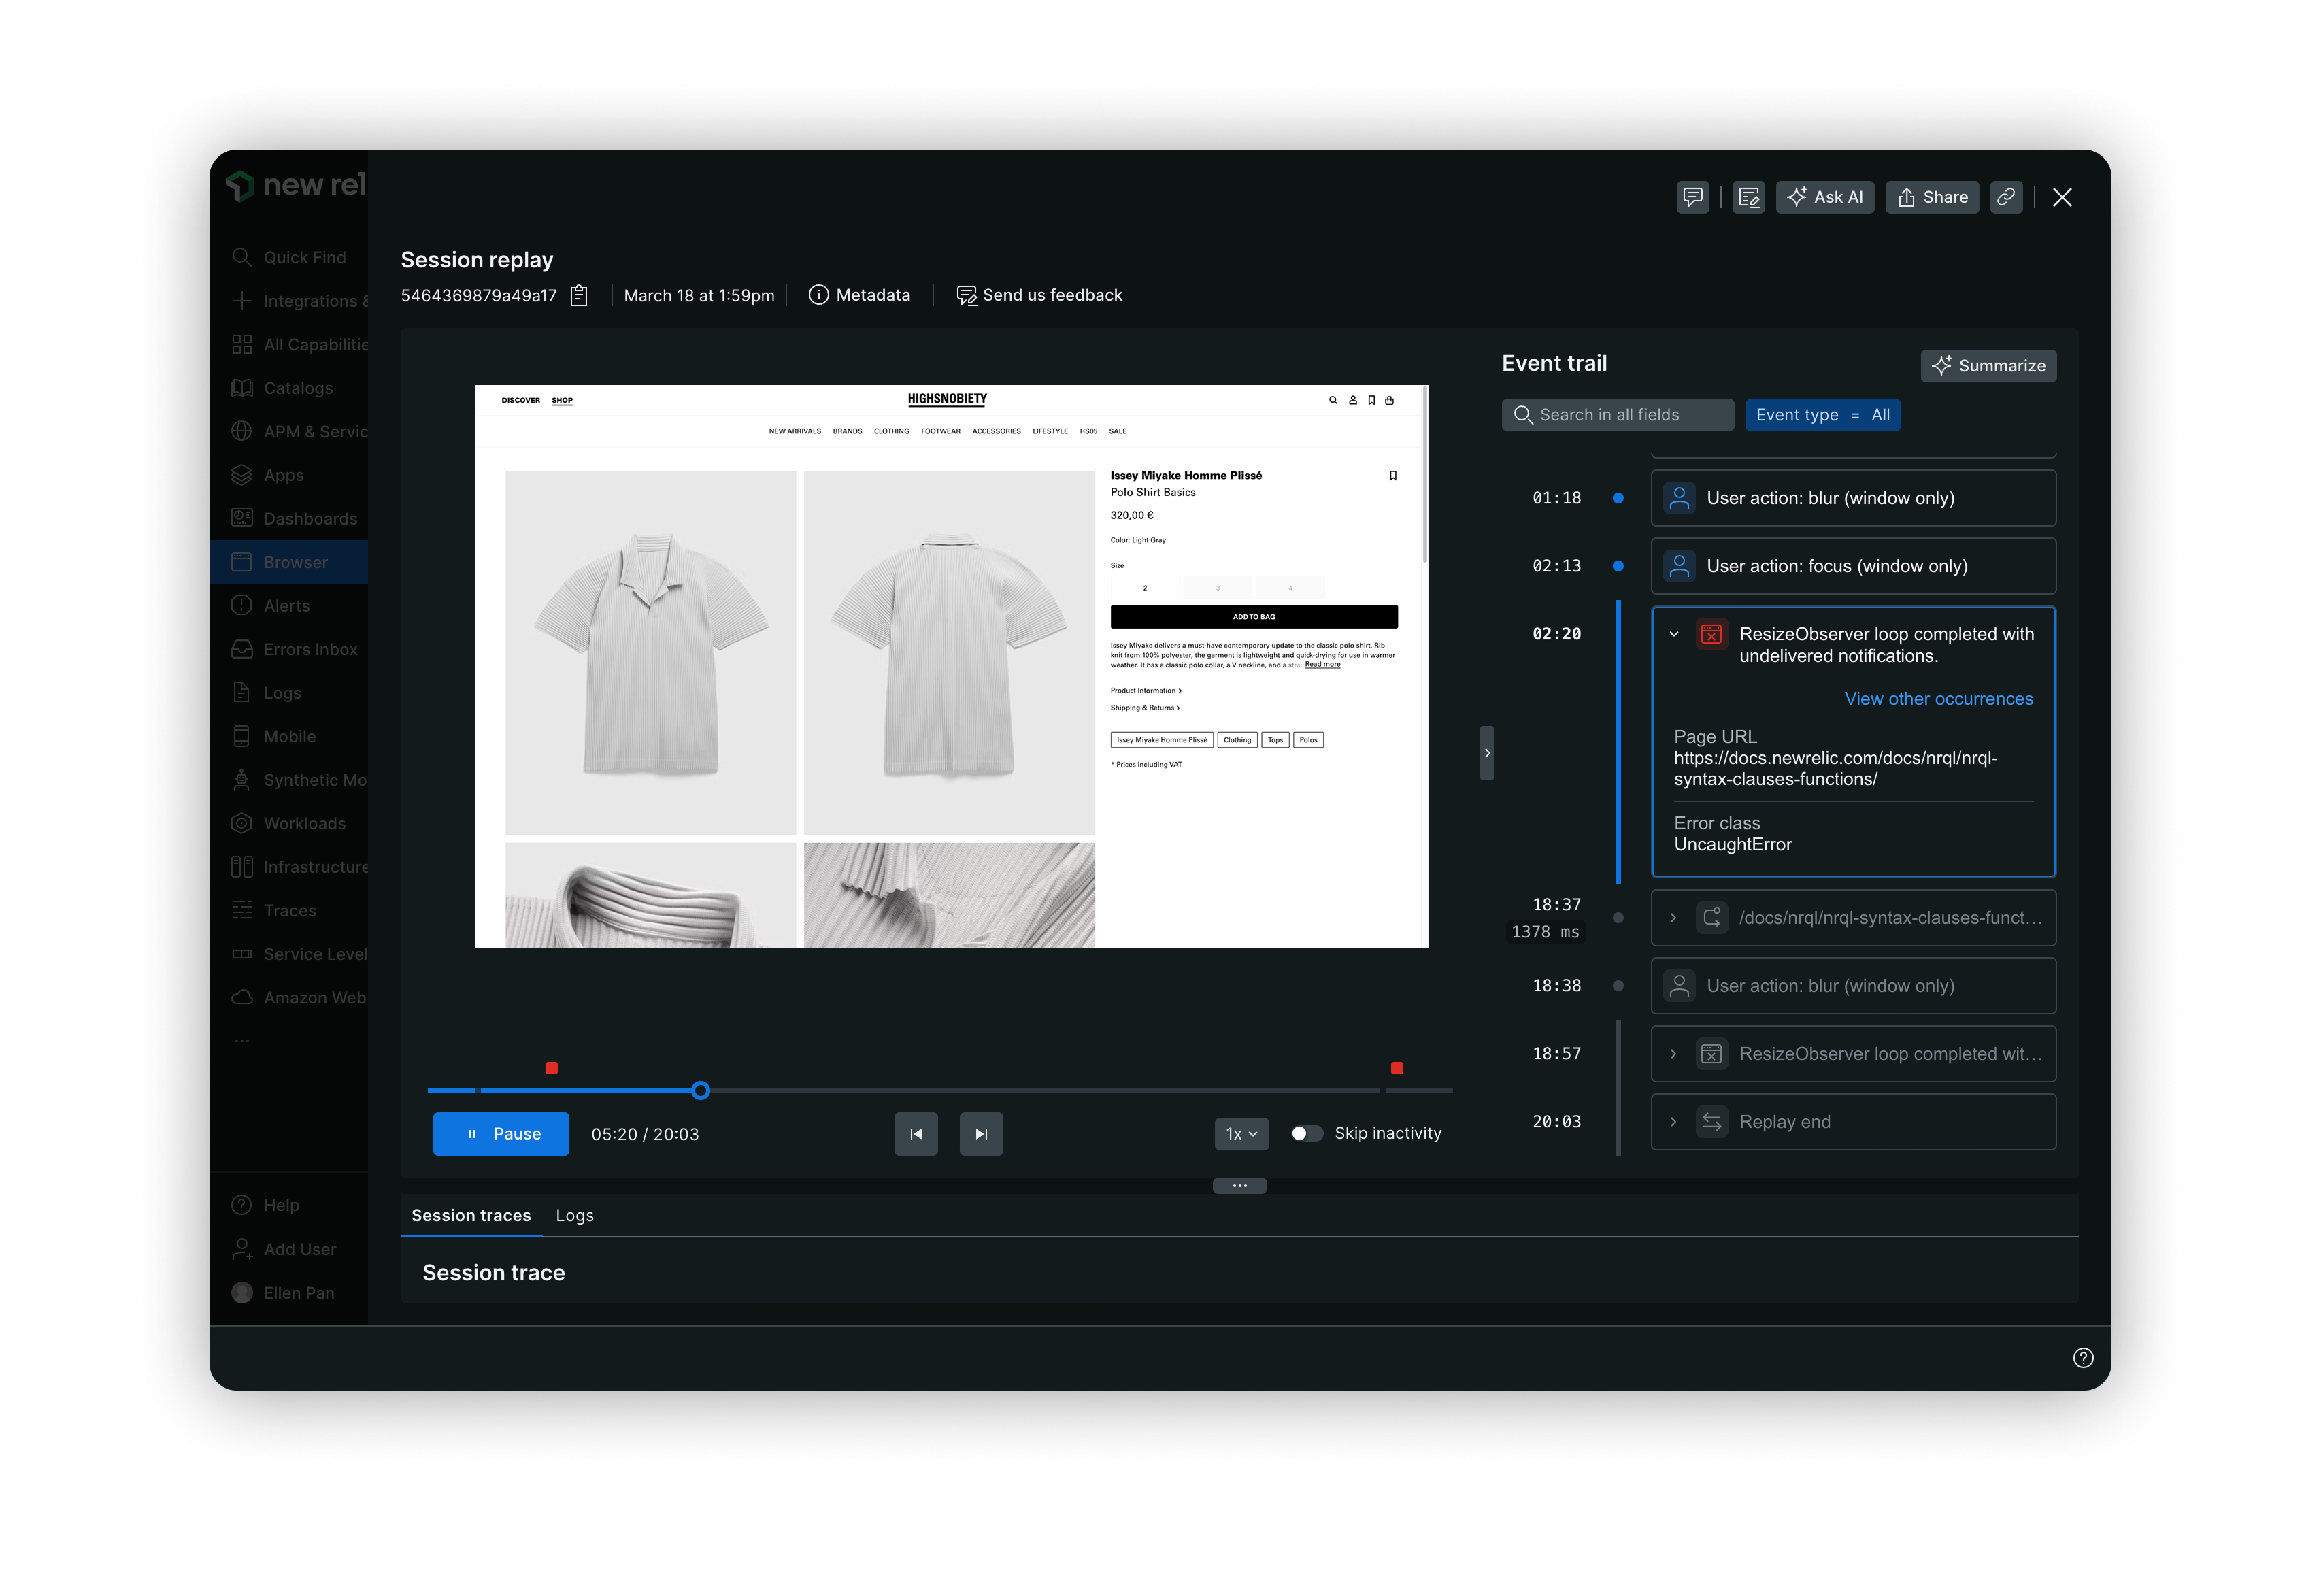
Task: Collapse the ResizeObserver error event at 02:20
Action: (1674, 634)
